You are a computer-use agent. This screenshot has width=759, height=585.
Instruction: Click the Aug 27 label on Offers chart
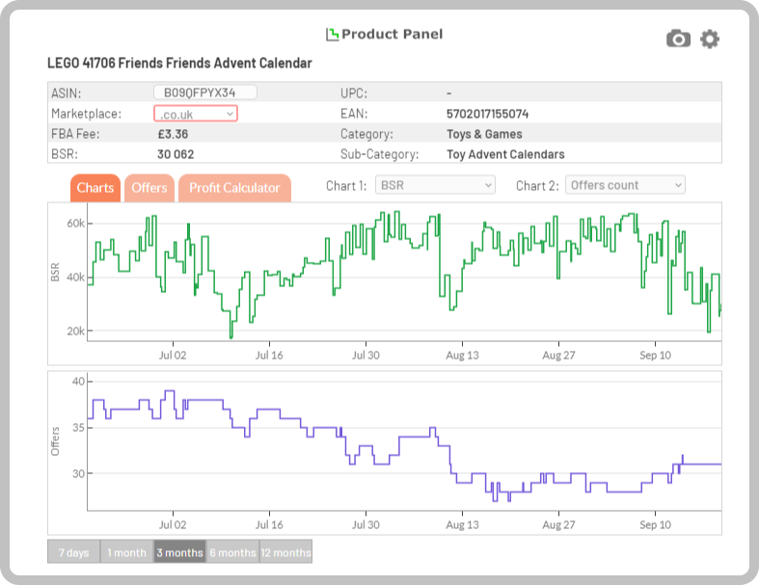(x=558, y=524)
